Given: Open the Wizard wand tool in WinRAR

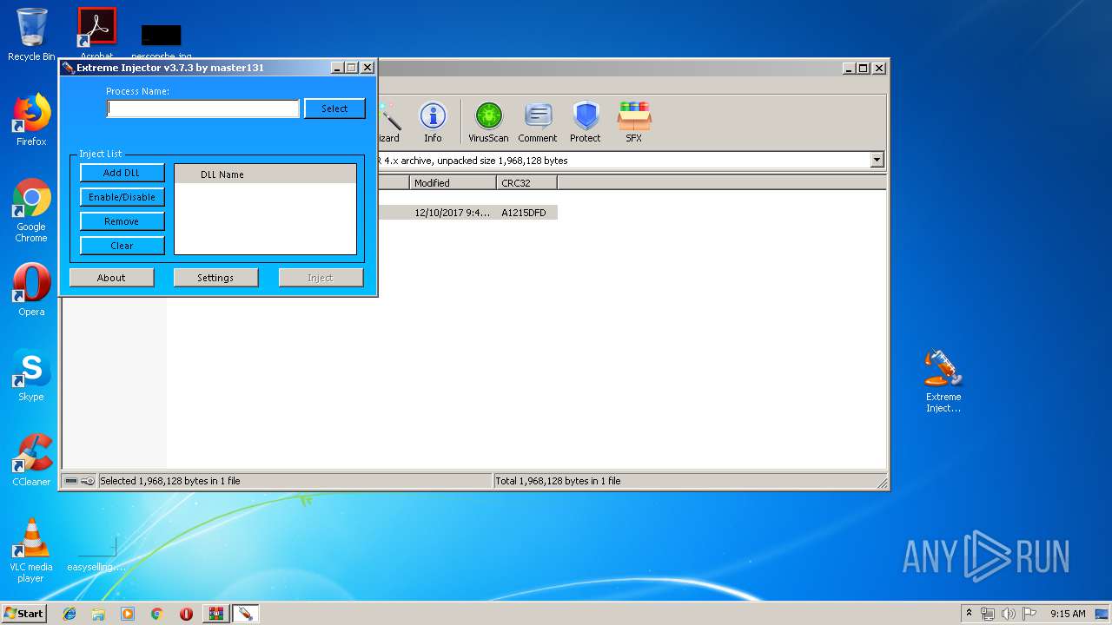Looking at the screenshot, I should click(x=388, y=122).
